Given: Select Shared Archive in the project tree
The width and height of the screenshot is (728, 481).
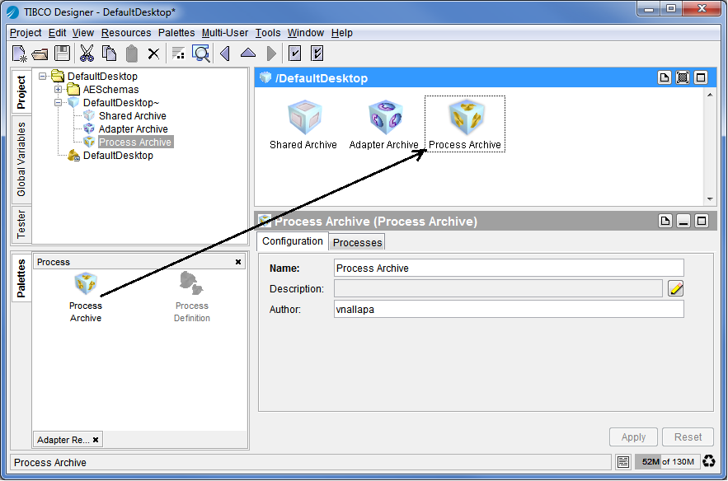Looking at the screenshot, I should pyautogui.click(x=132, y=116).
